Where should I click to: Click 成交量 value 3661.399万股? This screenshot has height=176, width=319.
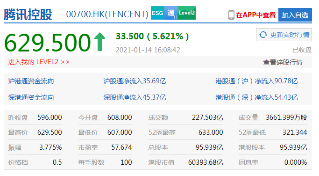pos(286,117)
